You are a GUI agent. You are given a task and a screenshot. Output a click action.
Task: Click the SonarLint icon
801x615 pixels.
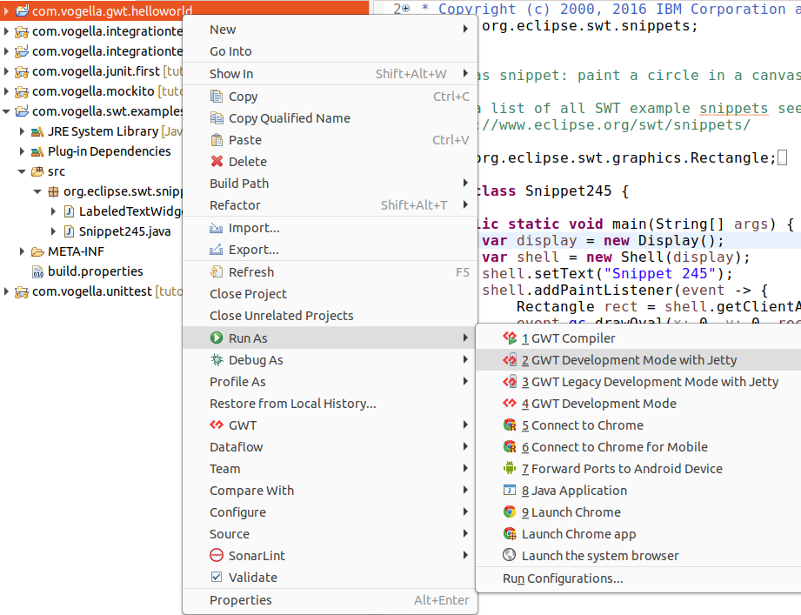pos(217,555)
